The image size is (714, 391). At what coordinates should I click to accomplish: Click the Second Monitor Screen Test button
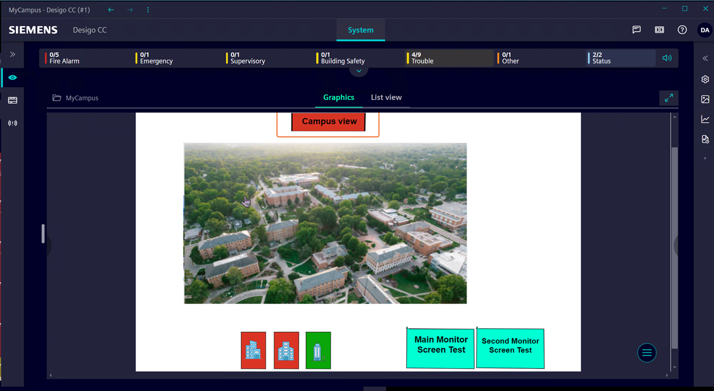[x=510, y=348]
